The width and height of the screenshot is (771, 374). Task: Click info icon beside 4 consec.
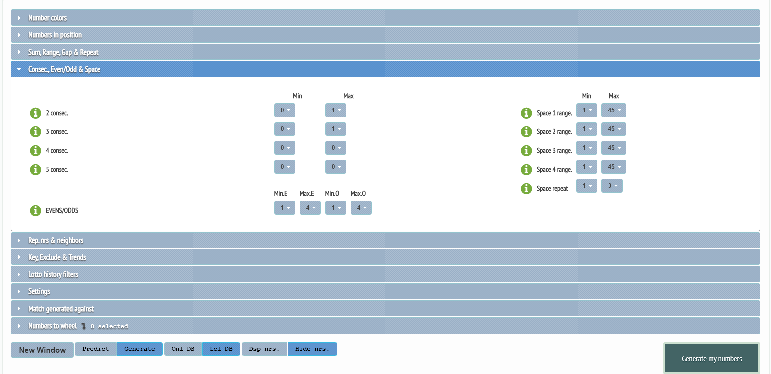coord(35,151)
